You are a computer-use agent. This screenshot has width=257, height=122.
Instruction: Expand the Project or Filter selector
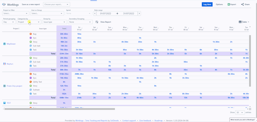coord(15,13)
